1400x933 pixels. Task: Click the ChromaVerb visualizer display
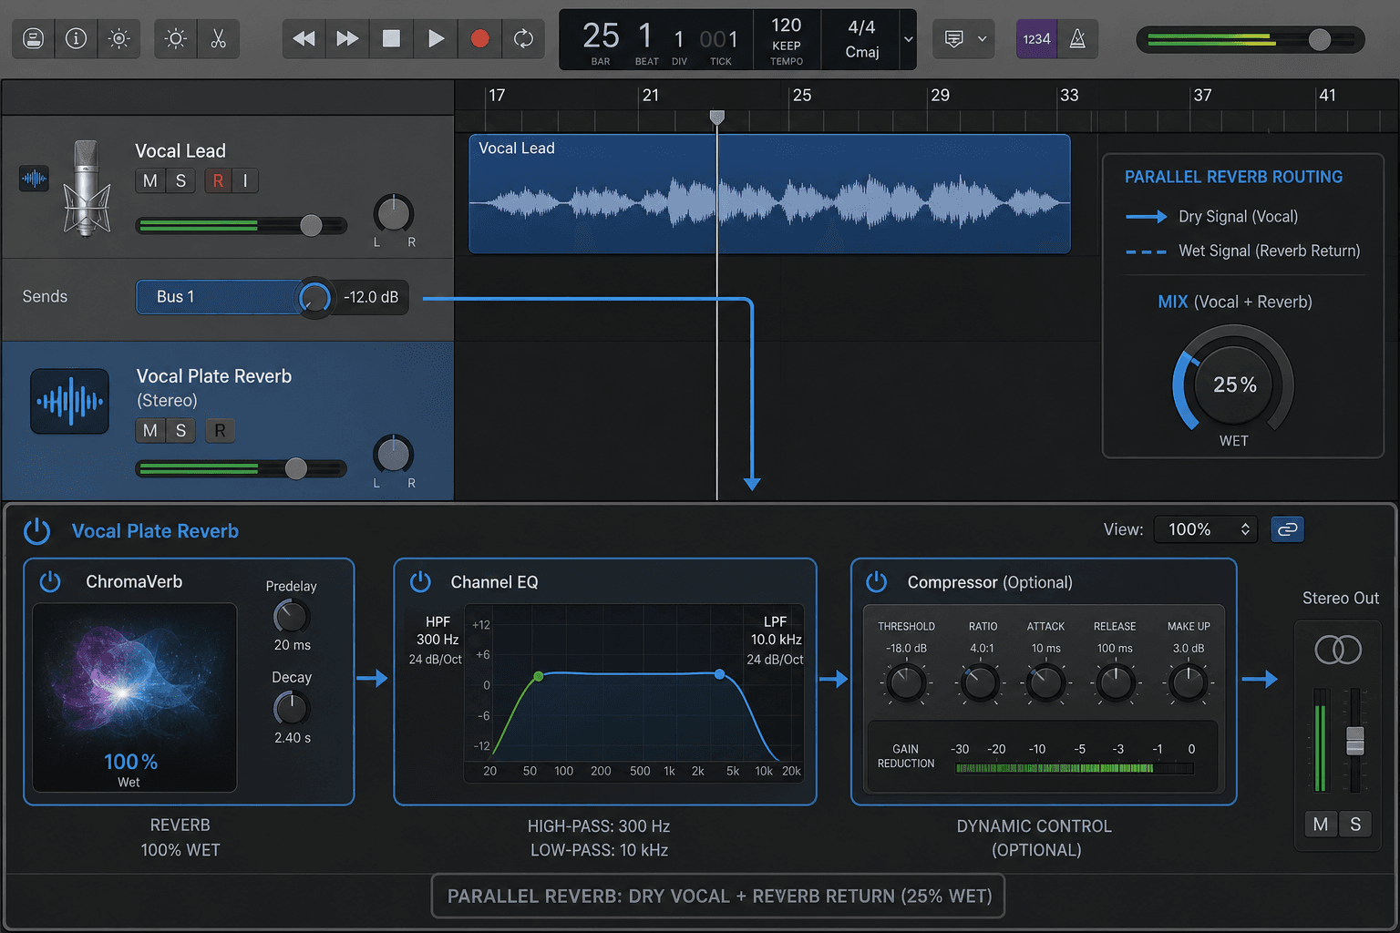coord(135,697)
